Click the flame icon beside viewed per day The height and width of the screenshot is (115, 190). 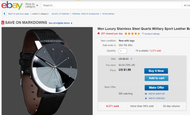[x=98, y=34]
